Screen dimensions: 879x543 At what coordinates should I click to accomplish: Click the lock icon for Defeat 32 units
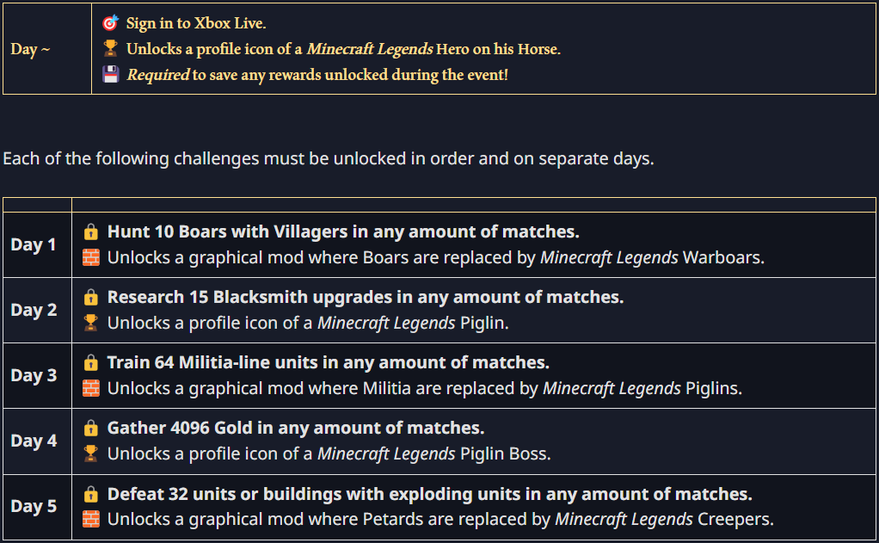pyautogui.click(x=91, y=494)
